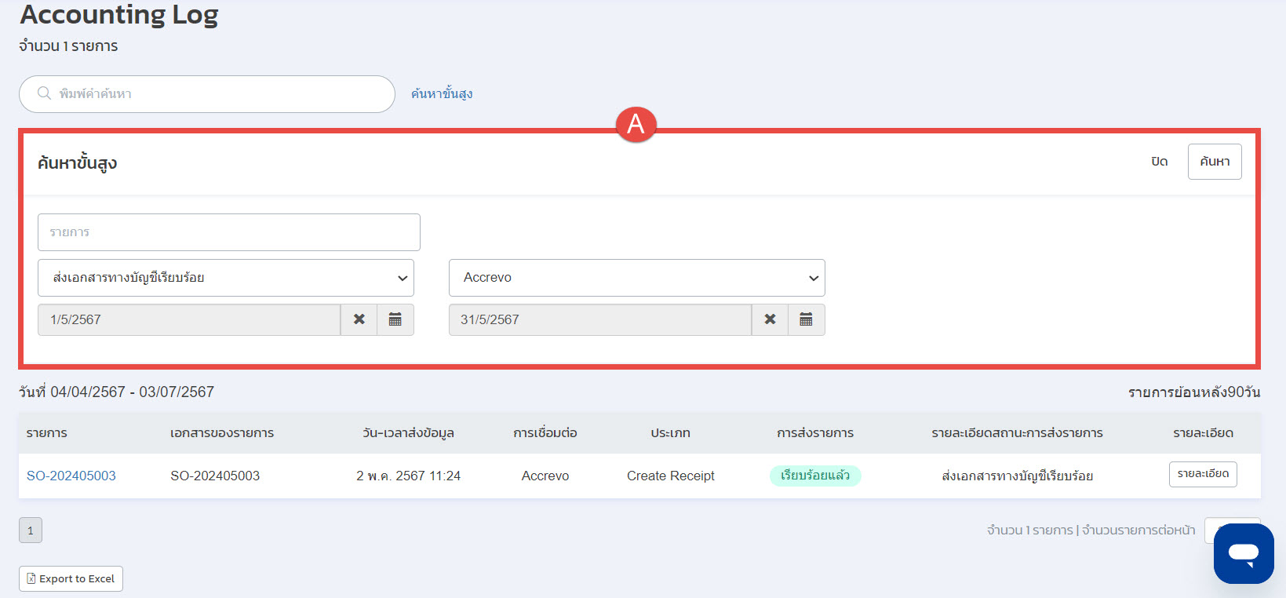The image size is (1286, 598).
Task: Open calendar for 31/5/2567 end date
Action: [806, 319]
